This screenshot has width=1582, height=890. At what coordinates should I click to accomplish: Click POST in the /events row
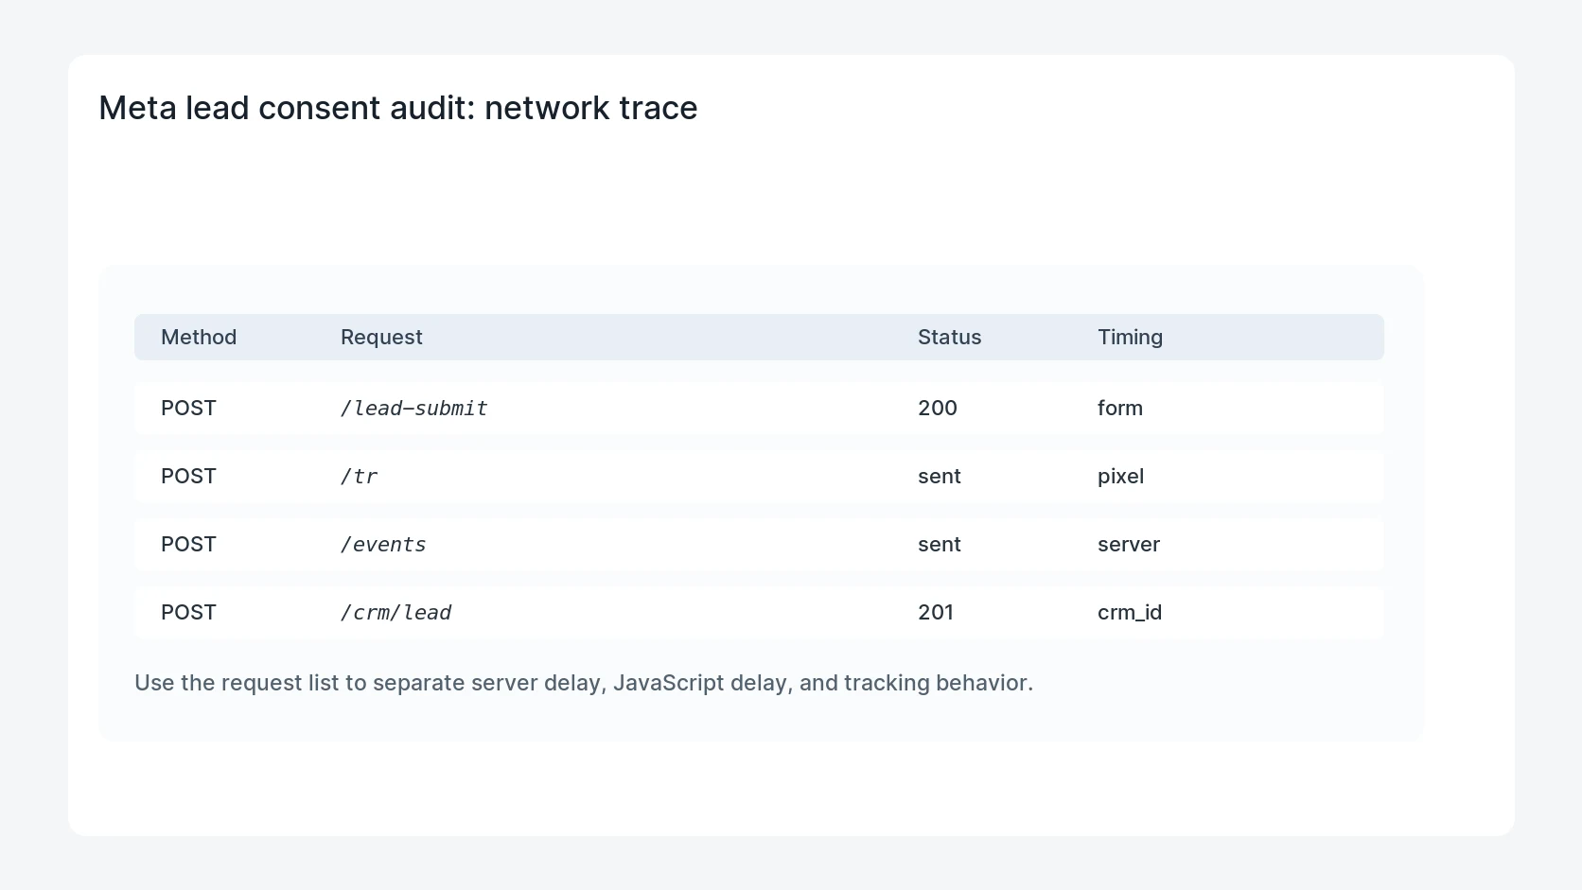point(188,544)
